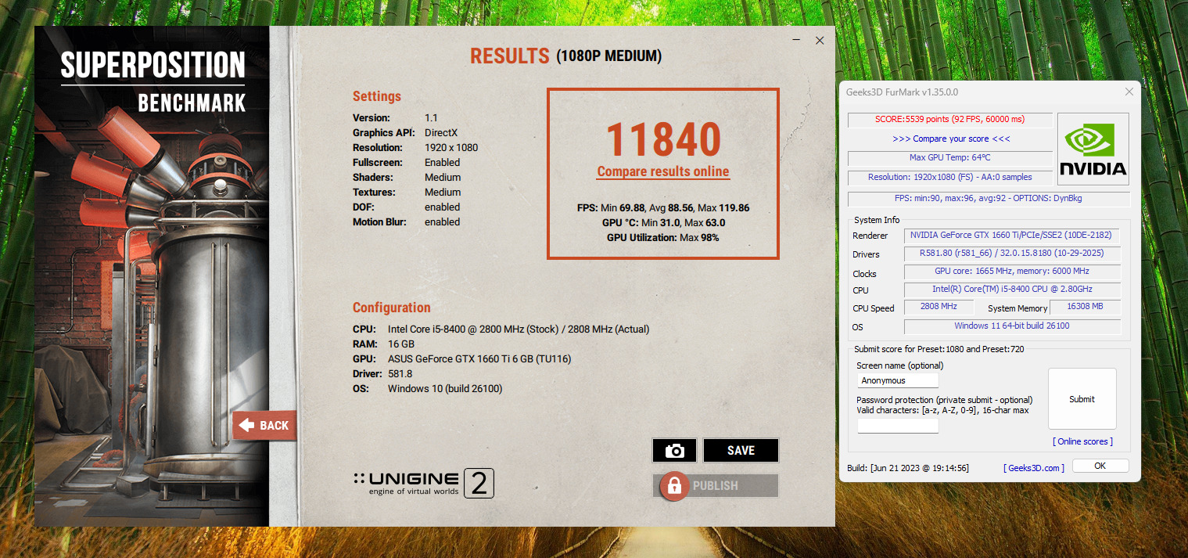Screen dimensions: 1188x558
Task: Click the Superposition Benchmark title logo
Action: point(153,81)
